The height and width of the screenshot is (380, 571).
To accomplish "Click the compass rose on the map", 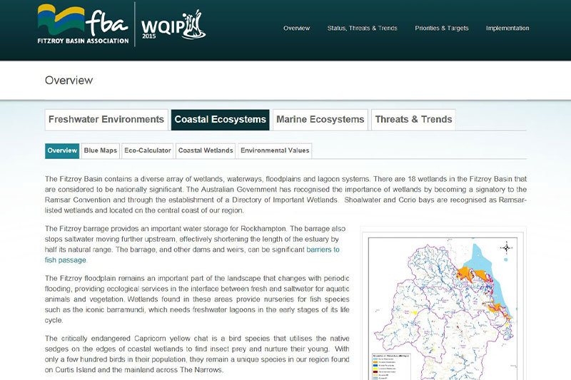I will tap(506, 247).
